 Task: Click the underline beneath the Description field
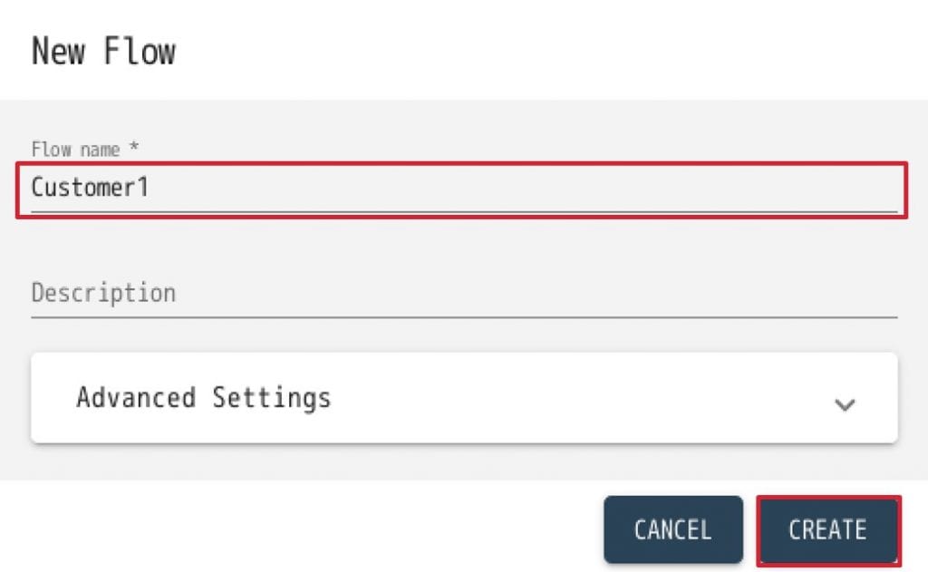tap(464, 316)
